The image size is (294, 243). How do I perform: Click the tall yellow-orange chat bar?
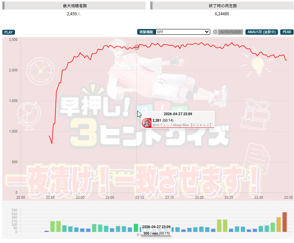point(279,225)
